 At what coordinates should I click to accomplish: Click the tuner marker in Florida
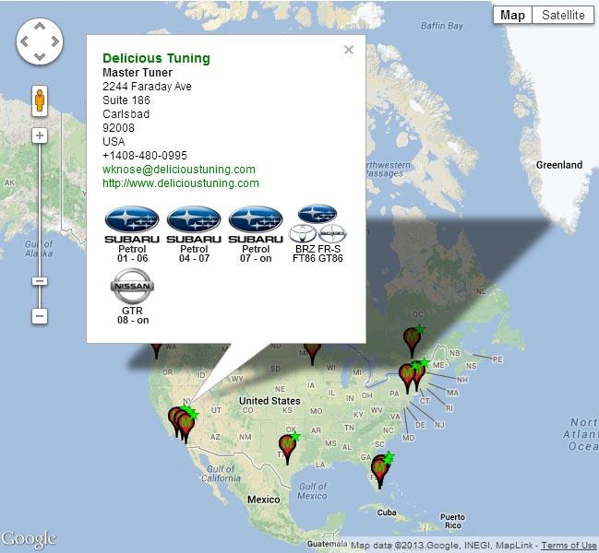(x=380, y=471)
